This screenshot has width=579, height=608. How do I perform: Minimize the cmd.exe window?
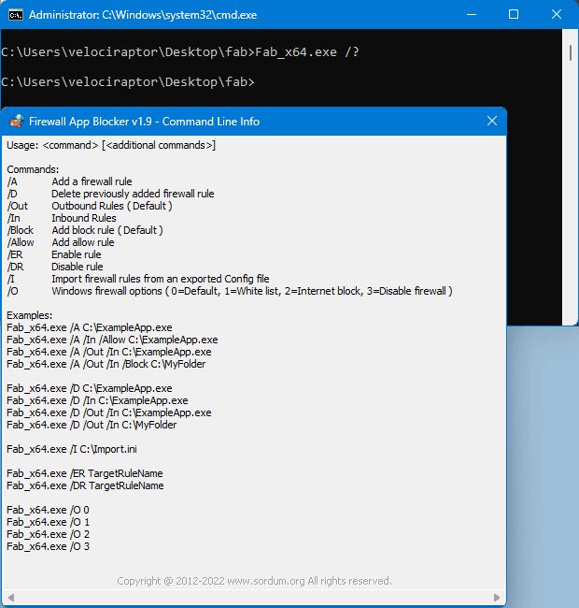pos(472,14)
